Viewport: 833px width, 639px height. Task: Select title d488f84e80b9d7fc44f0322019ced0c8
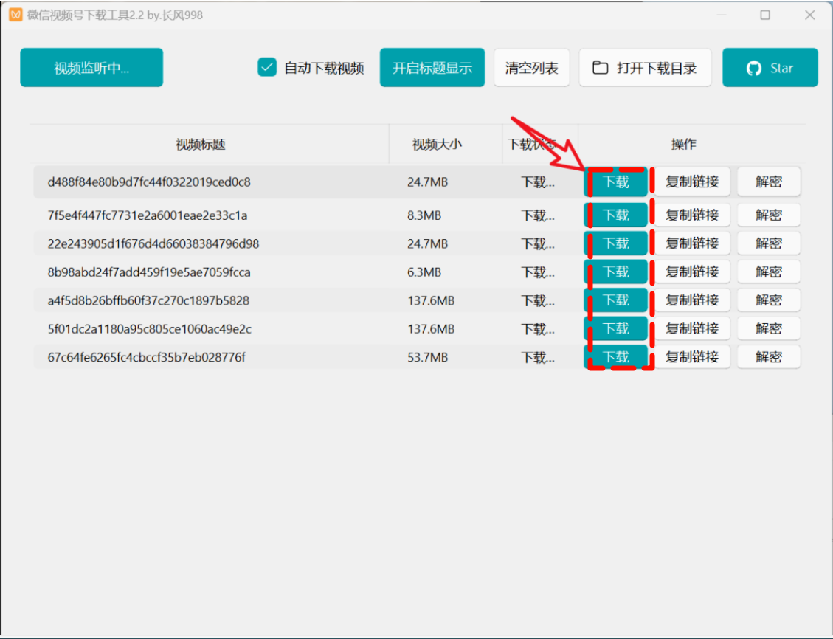coord(149,182)
